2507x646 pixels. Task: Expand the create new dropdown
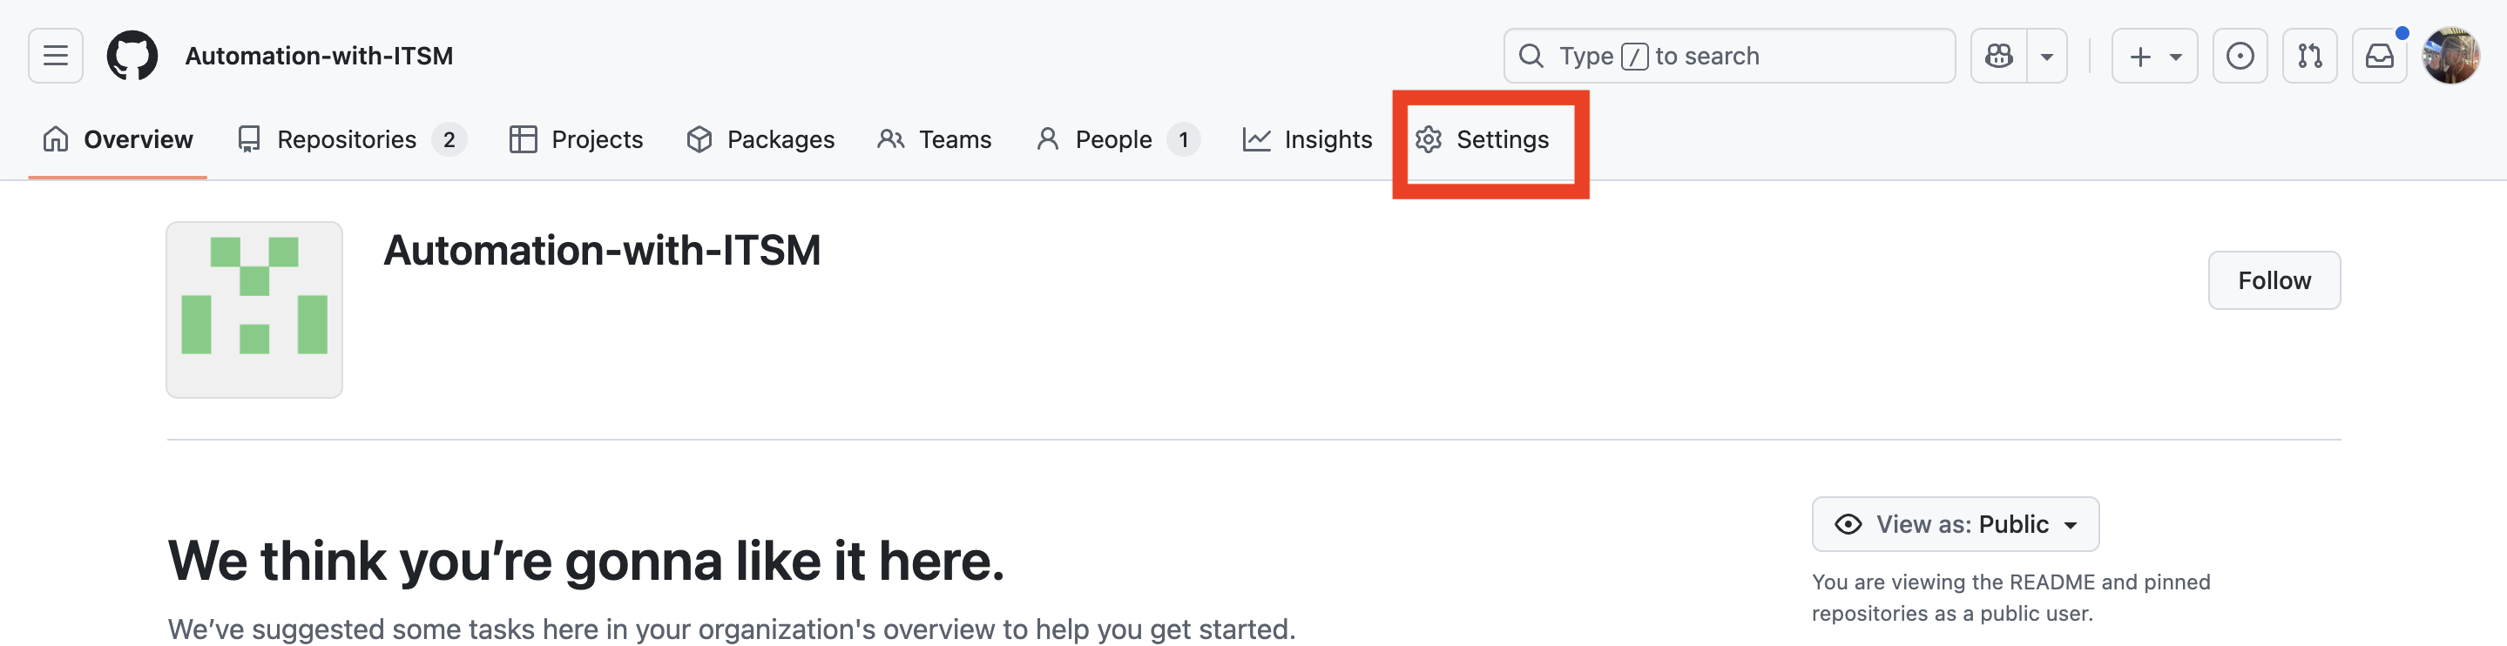[x=2153, y=56]
